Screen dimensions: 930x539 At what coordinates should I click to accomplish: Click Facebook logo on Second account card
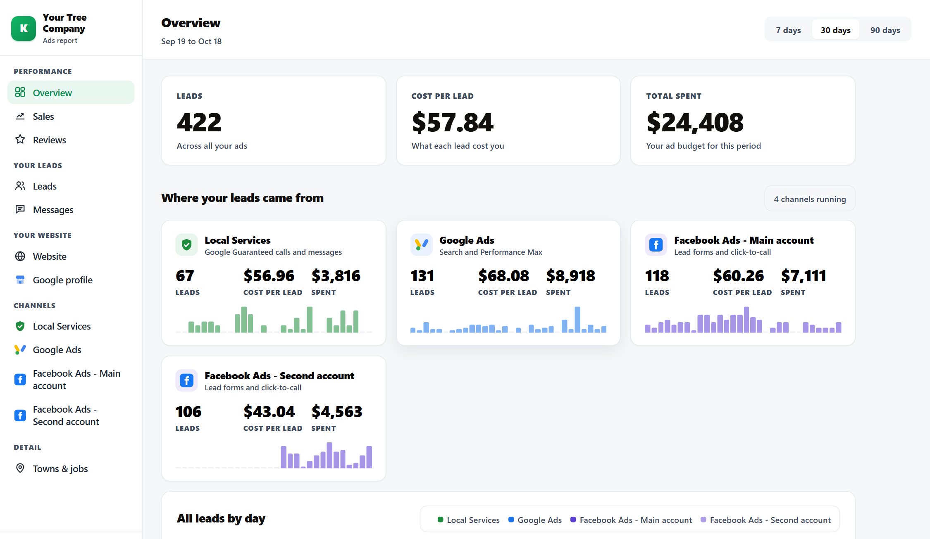pos(186,380)
